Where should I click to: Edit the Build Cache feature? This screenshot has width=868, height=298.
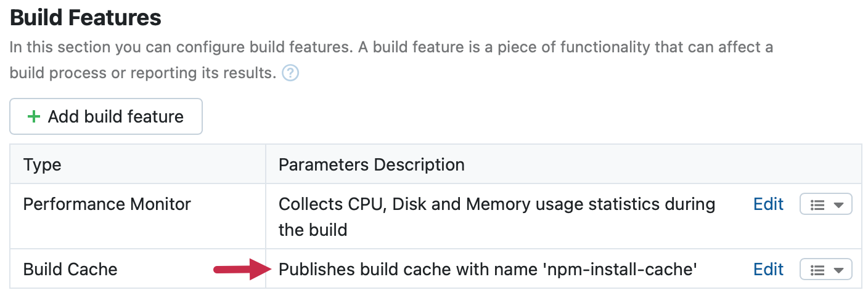[768, 269]
